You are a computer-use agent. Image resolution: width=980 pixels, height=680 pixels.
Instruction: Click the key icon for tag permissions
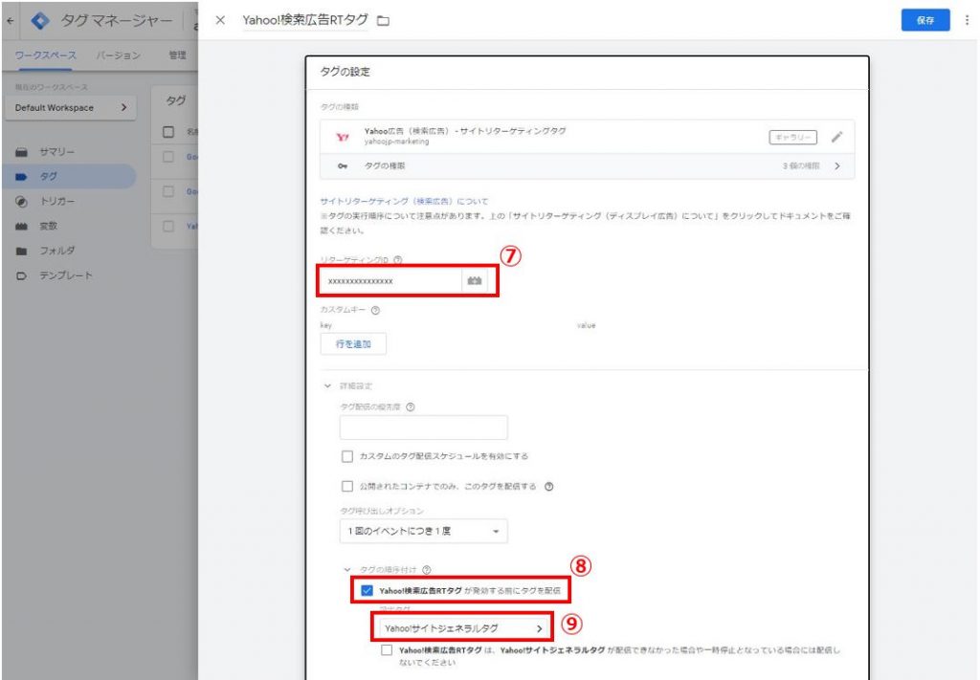[x=343, y=166]
